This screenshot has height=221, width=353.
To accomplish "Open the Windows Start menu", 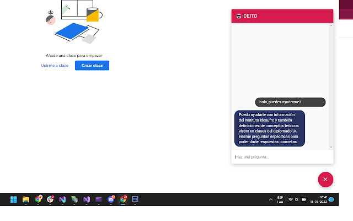I will point(14,199).
